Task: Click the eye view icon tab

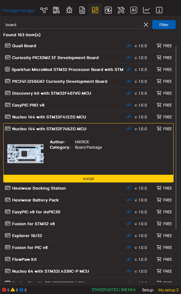Action: point(108,10)
